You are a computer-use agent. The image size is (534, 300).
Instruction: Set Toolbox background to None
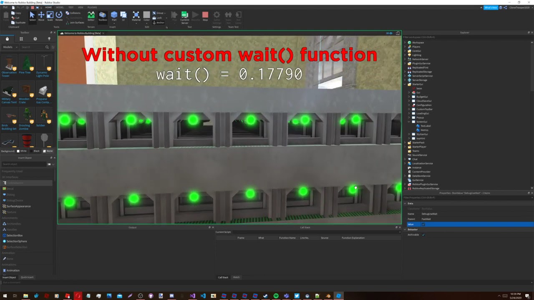48,151
